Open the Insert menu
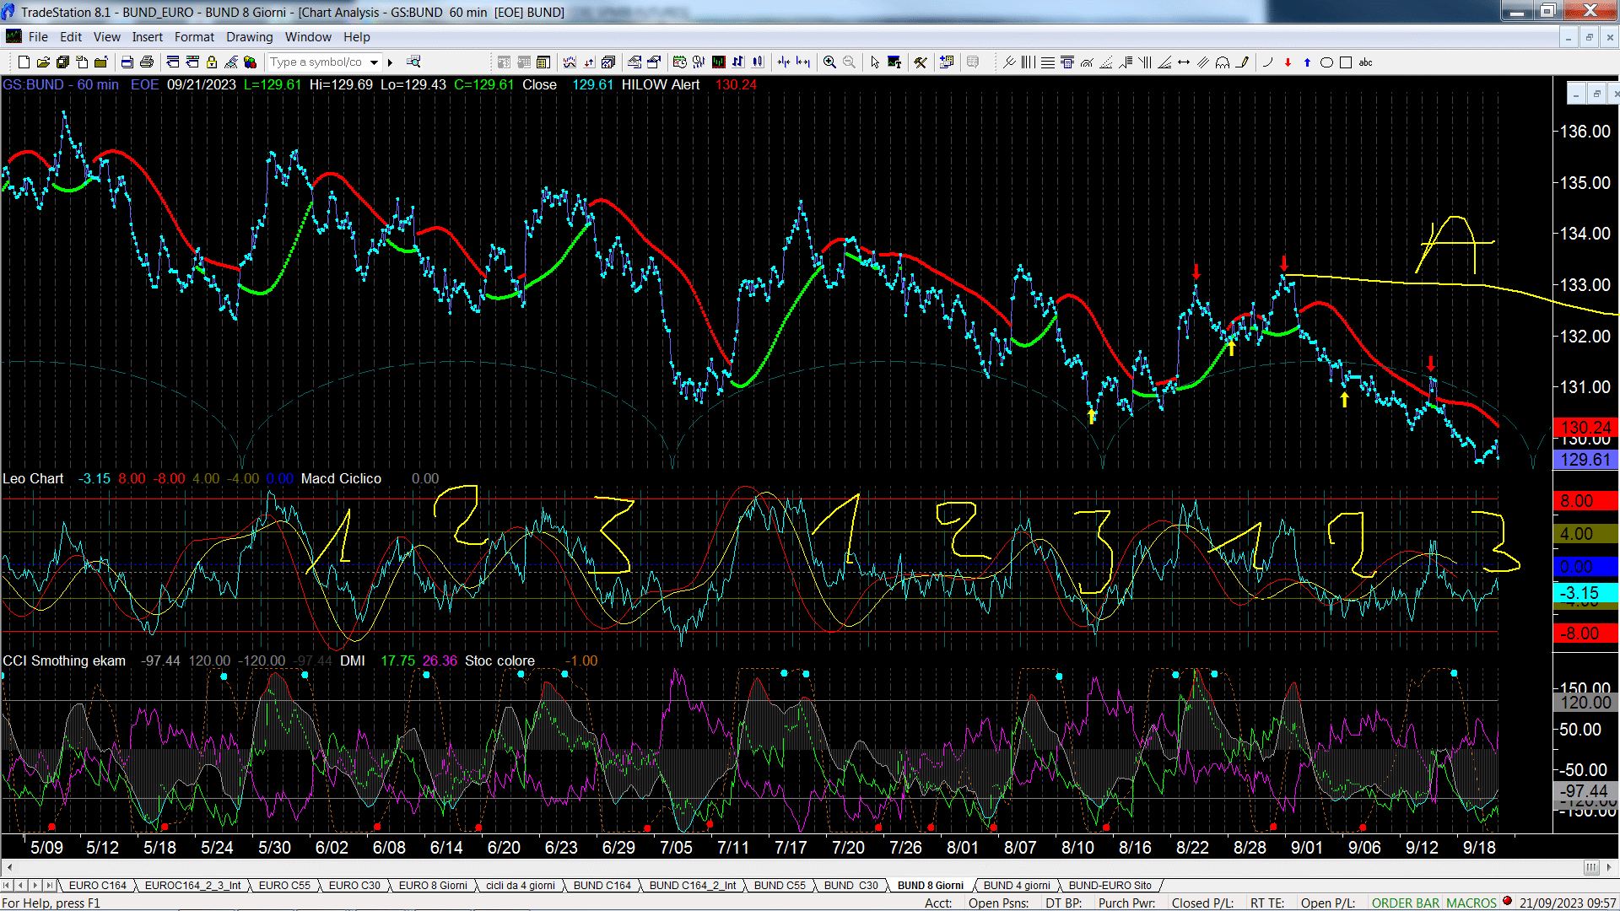Image resolution: width=1620 pixels, height=911 pixels. coord(148,37)
